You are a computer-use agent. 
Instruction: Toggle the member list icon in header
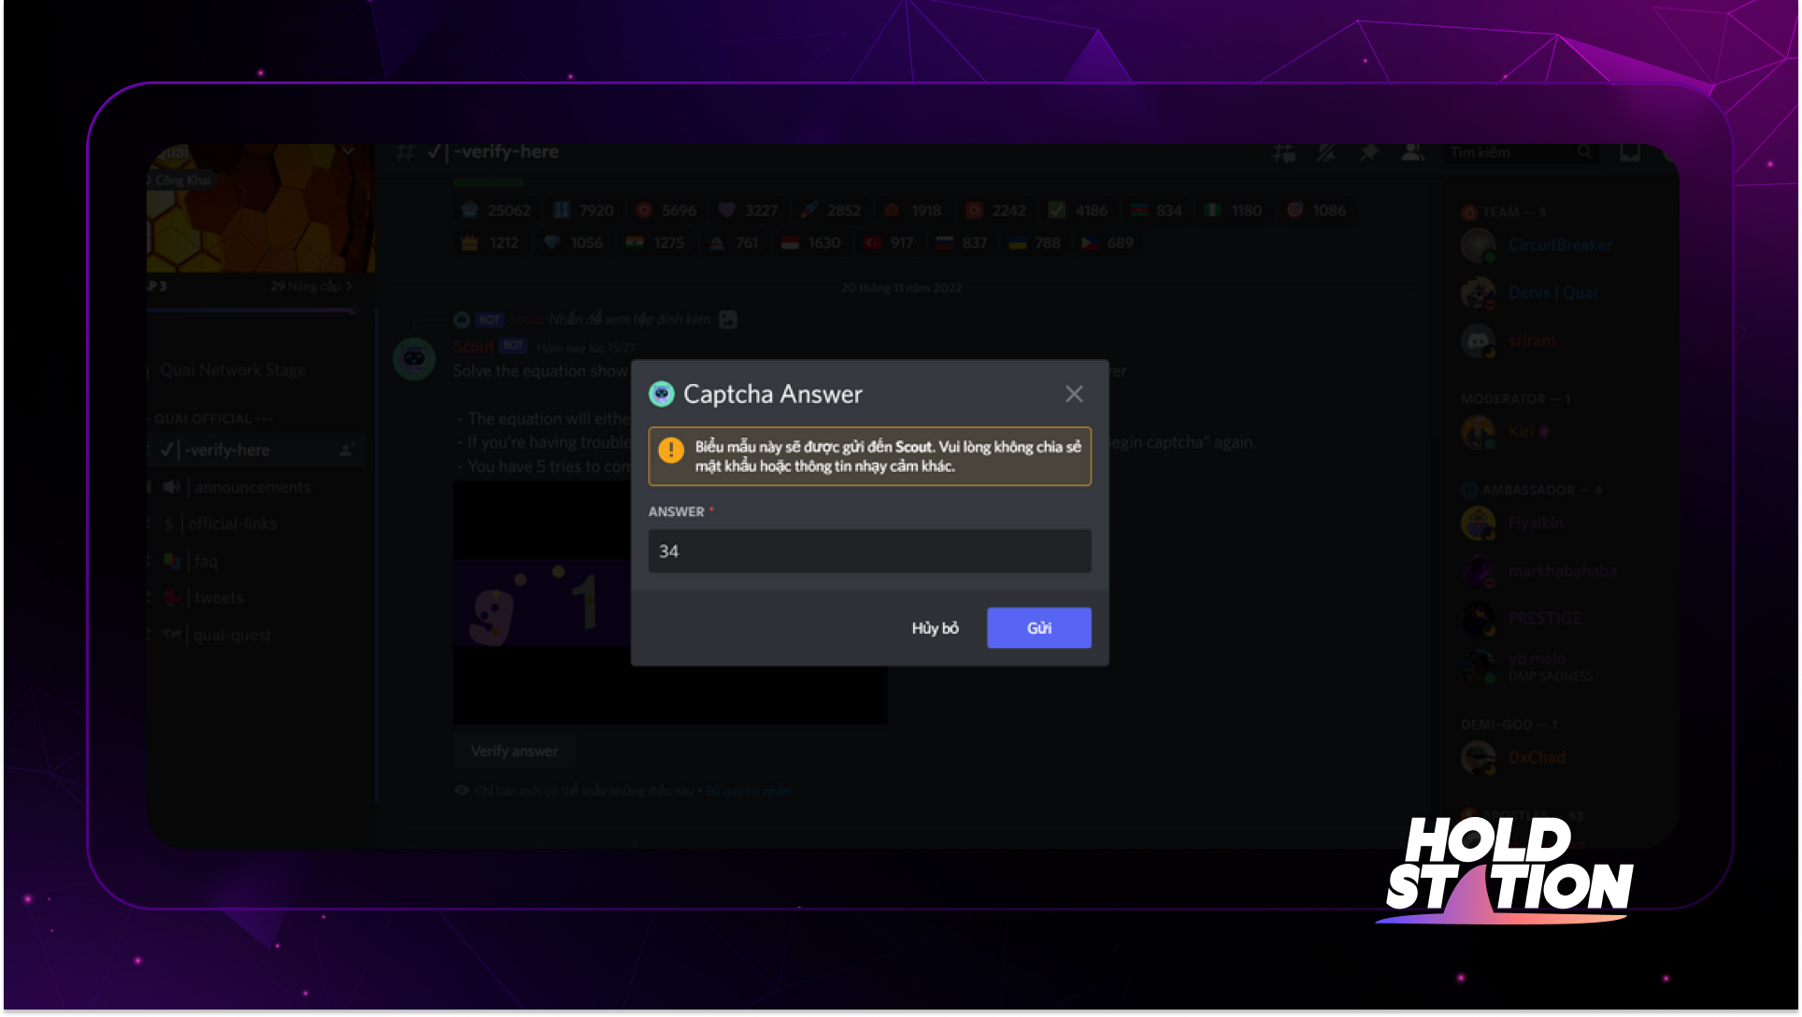tap(1412, 152)
